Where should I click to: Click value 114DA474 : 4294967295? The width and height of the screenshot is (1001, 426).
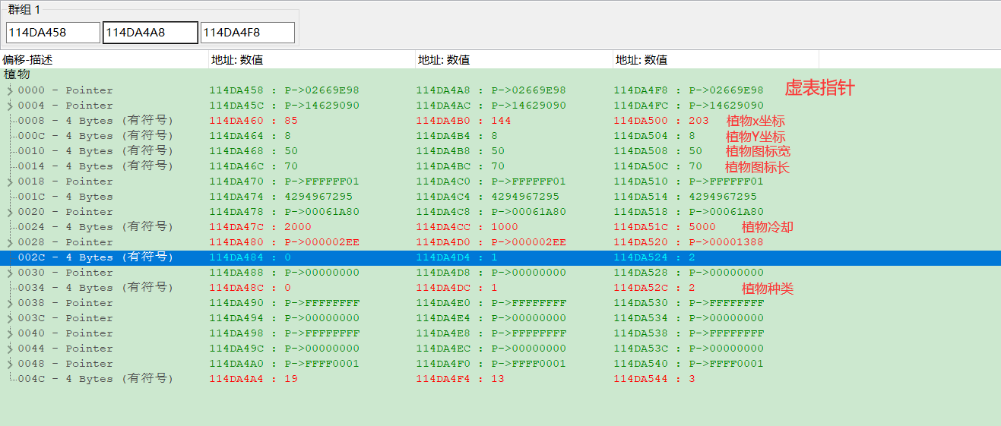pyautogui.click(x=280, y=197)
